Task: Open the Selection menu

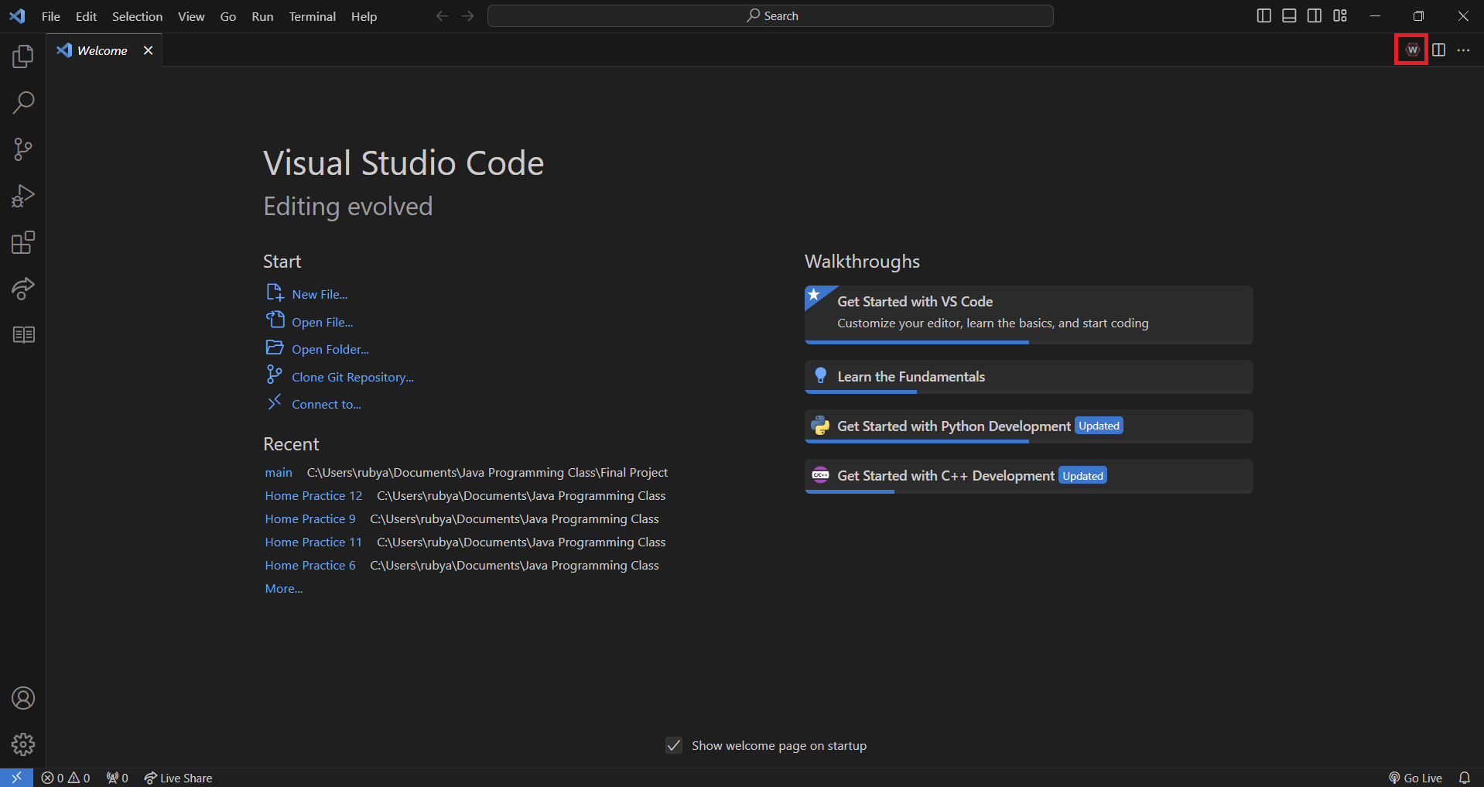Action: (x=137, y=16)
